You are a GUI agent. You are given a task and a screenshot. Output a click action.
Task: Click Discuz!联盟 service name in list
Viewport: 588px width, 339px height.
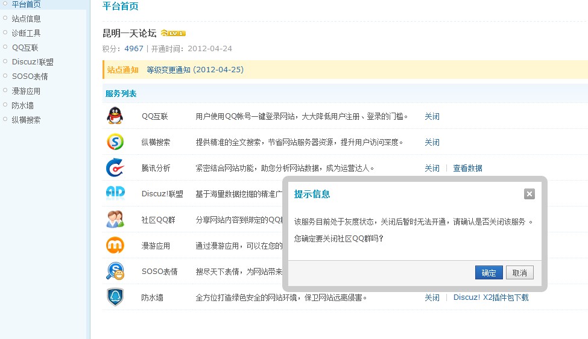[162, 194]
